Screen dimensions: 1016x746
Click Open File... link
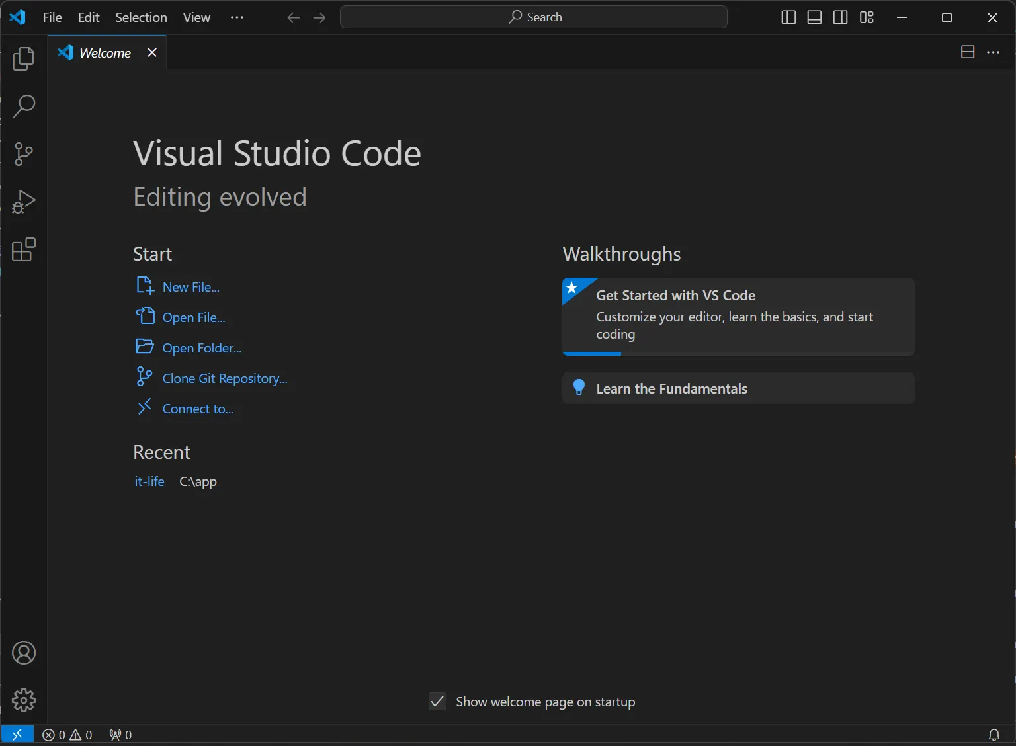tap(194, 317)
